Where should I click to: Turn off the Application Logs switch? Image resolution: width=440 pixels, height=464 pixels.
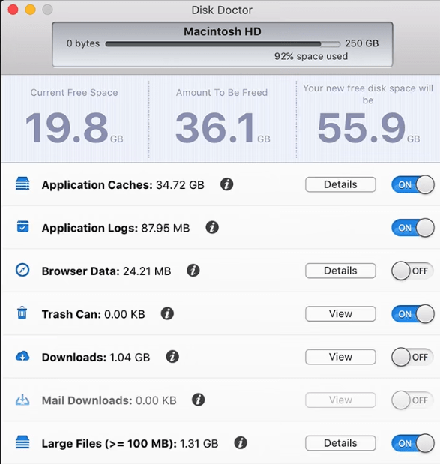[x=413, y=228]
